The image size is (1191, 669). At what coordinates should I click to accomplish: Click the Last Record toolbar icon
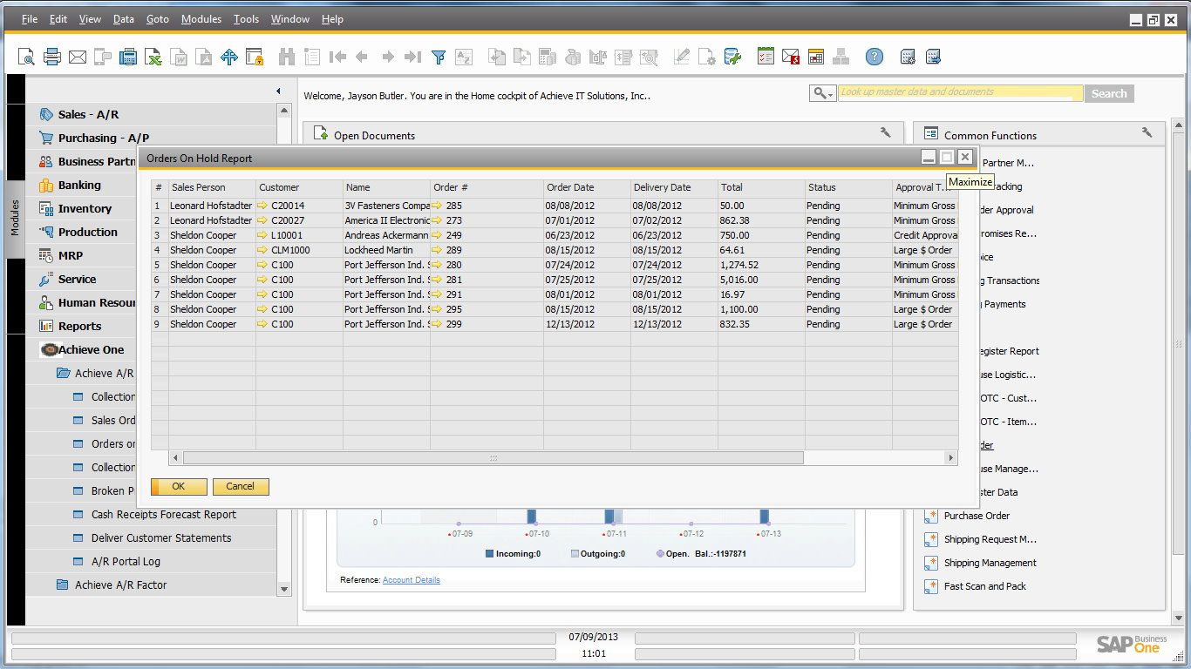(x=413, y=57)
